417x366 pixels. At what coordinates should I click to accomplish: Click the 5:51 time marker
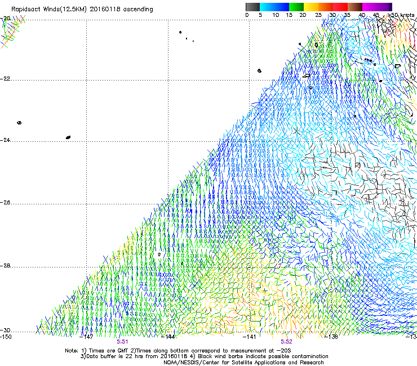coord(122,342)
